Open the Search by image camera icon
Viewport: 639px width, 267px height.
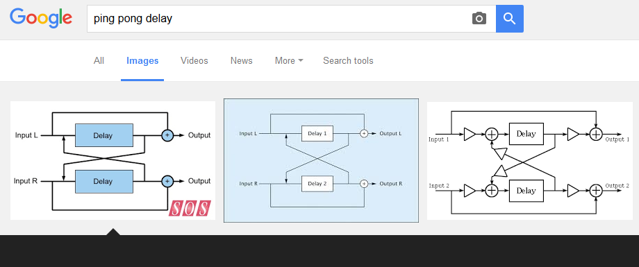(479, 18)
